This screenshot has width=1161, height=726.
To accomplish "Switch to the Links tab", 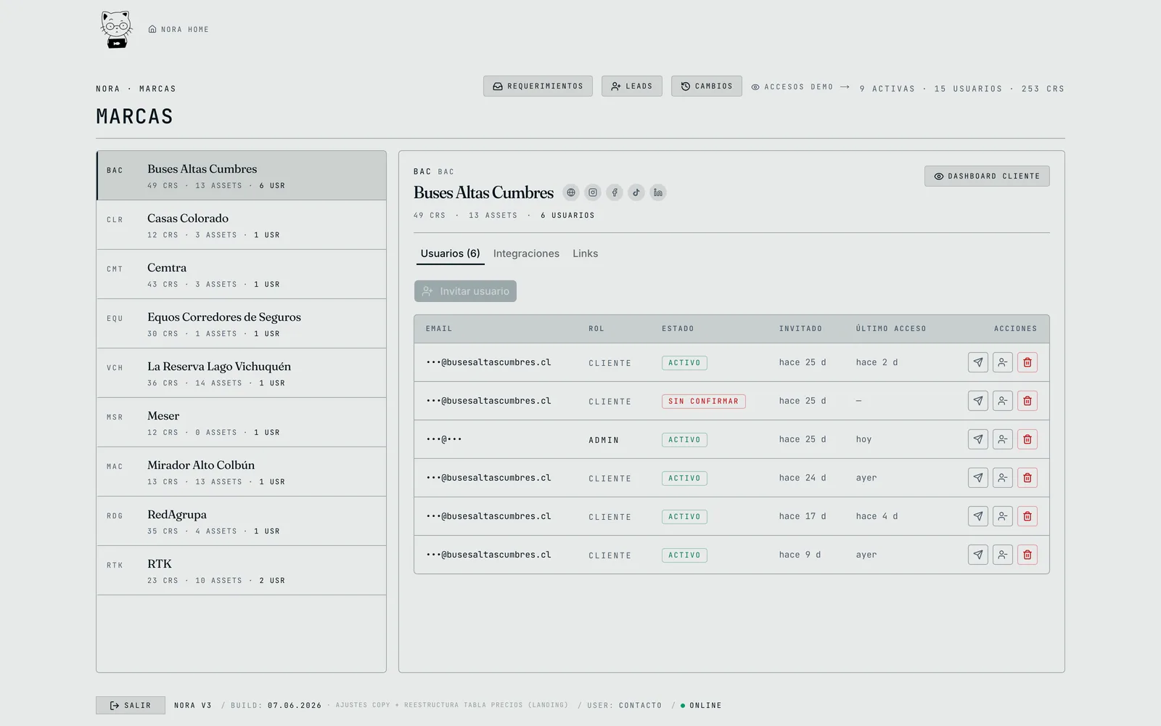I will [x=586, y=253].
